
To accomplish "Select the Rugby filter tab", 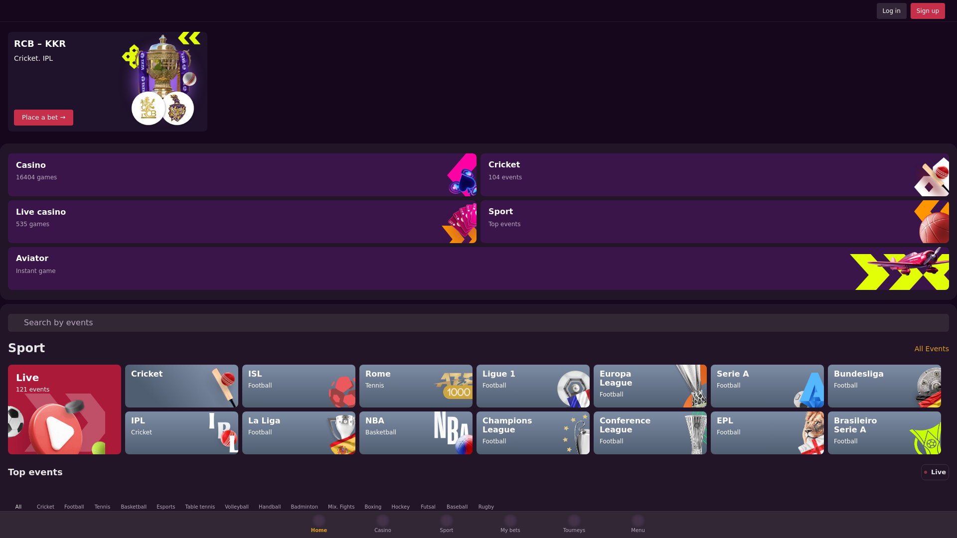I will (x=486, y=507).
